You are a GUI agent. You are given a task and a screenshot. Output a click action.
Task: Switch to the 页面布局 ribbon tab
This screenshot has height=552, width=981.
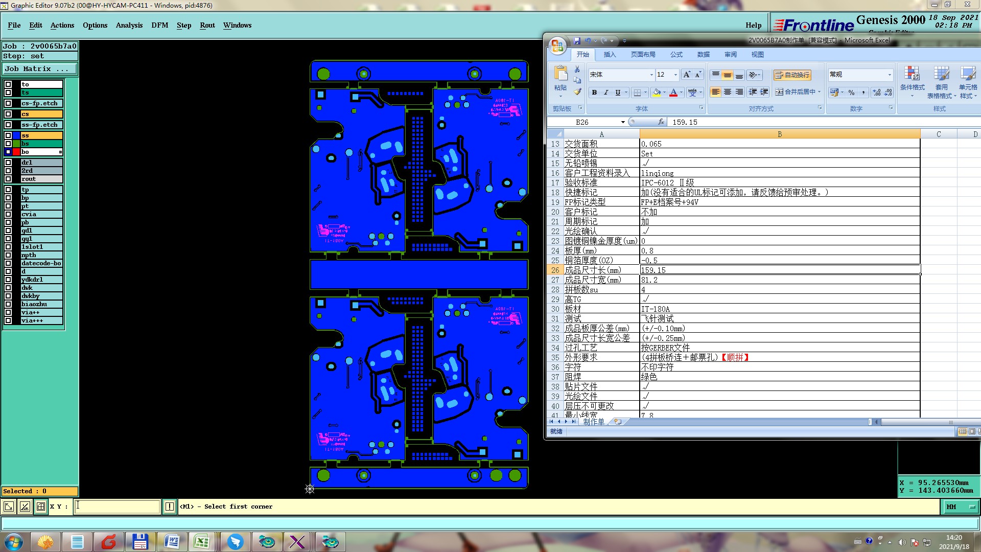pyautogui.click(x=643, y=55)
